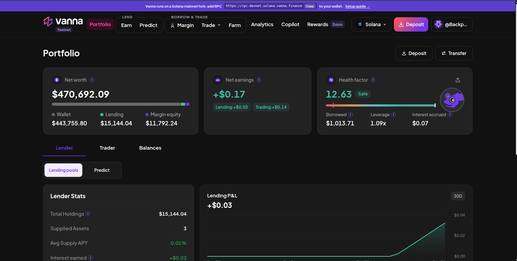Select the Lending pools toggle
517x261 pixels.
point(63,170)
